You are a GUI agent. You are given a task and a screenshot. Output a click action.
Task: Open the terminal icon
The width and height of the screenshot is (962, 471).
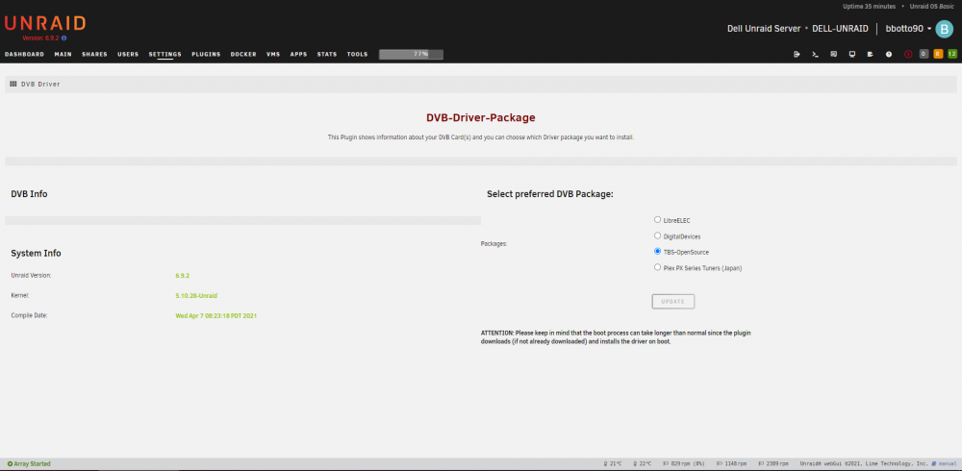click(815, 54)
